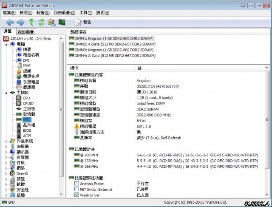Viewport: 272px width, 207px height.
Task: Collapse the 電腦 tree node
Action: tap(6, 45)
